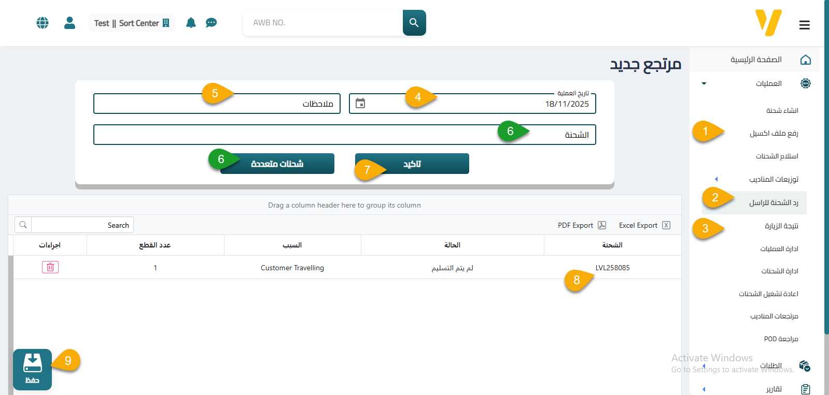Open the date picker calendar icon
Viewport: 829px width, 395px height.
point(360,104)
